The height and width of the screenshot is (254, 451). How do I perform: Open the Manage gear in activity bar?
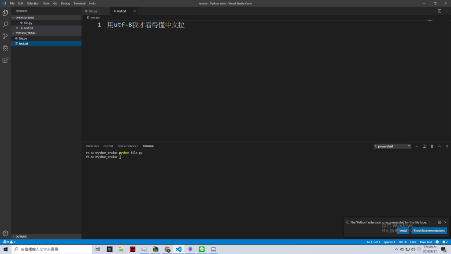click(x=5, y=233)
